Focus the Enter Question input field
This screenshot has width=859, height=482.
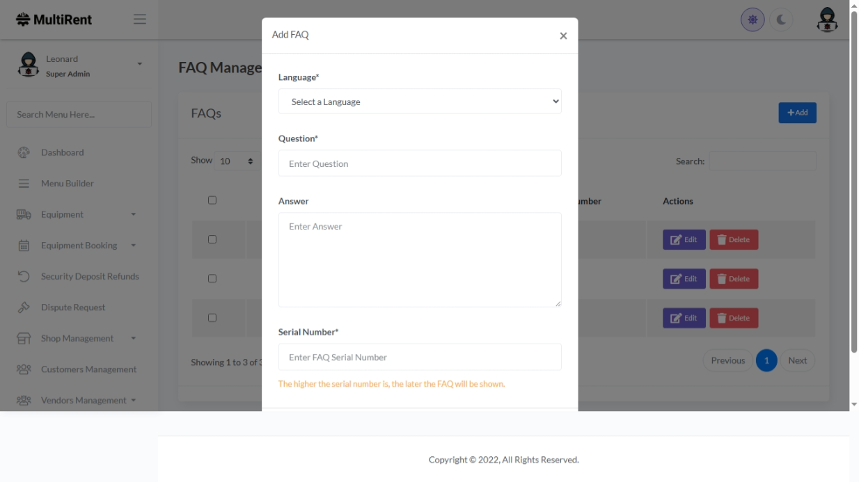click(420, 163)
